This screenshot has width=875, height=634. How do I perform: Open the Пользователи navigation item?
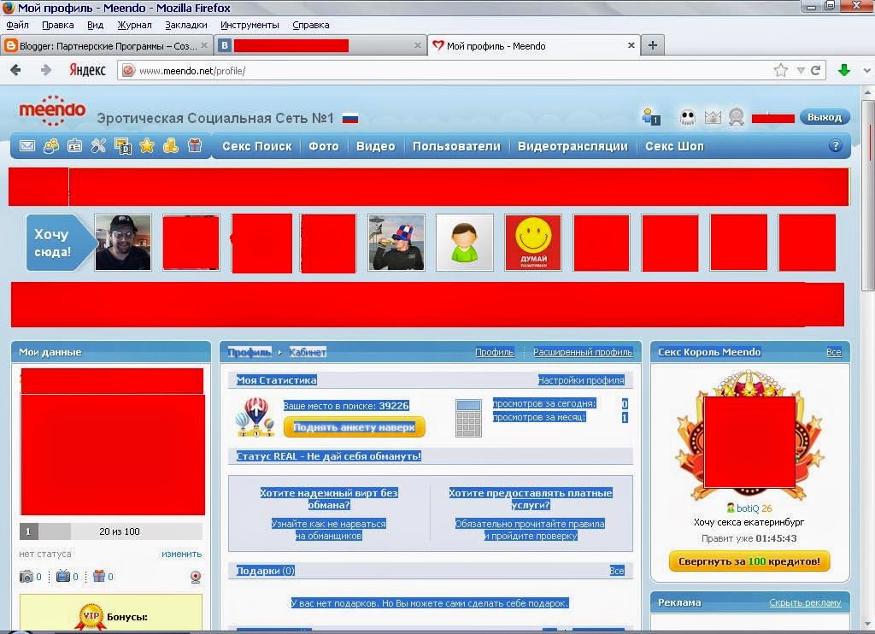tap(456, 146)
